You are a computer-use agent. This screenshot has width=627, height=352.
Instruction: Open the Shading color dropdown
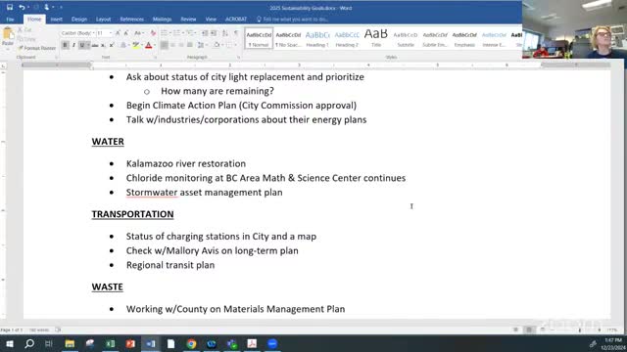(x=222, y=46)
